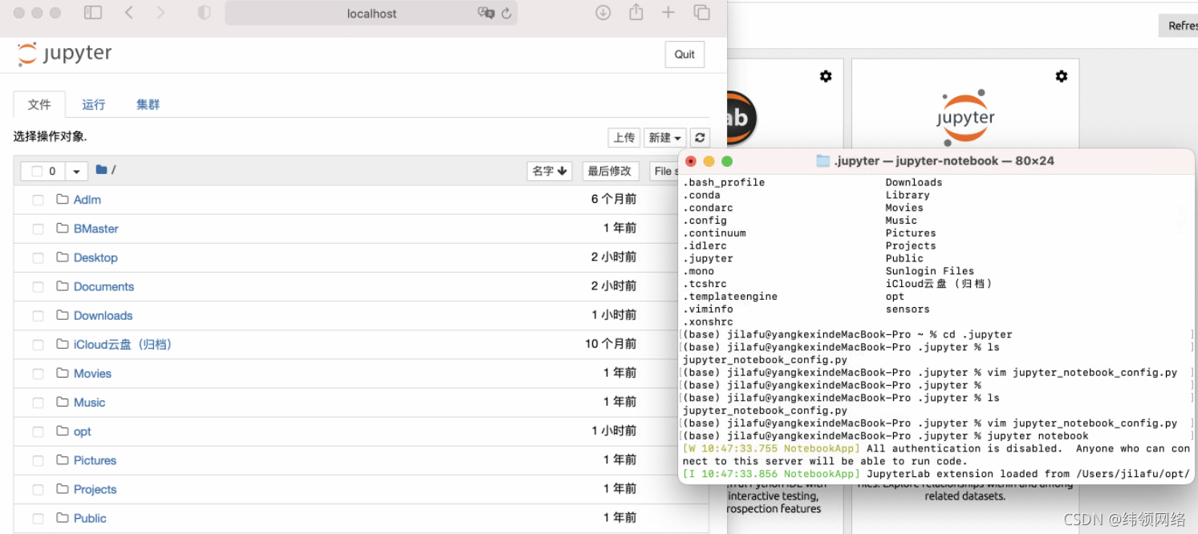This screenshot has width=1198, height=534.
Task: Check the BMaster row checkbox
Action: pyautogui.click(x=38, y=229)
